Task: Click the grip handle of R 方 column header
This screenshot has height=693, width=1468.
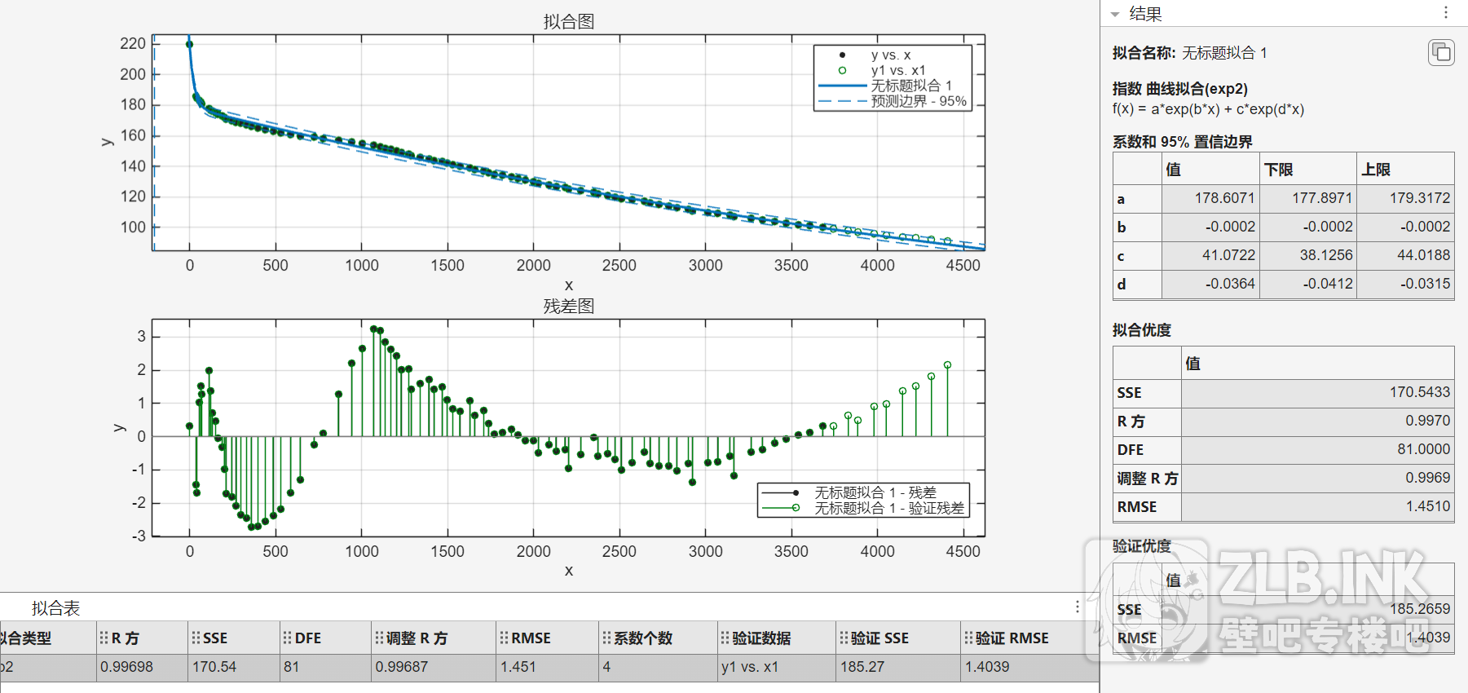Action: click(104, 638)
